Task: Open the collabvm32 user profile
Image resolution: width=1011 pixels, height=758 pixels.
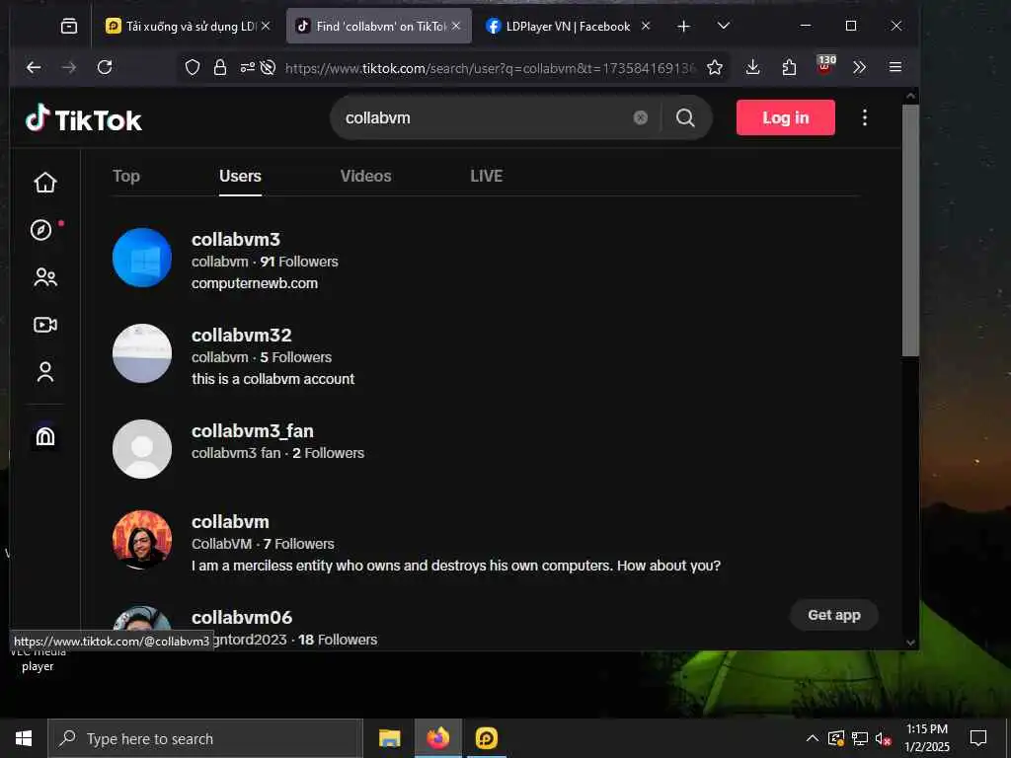Action: tap(242, 336)
